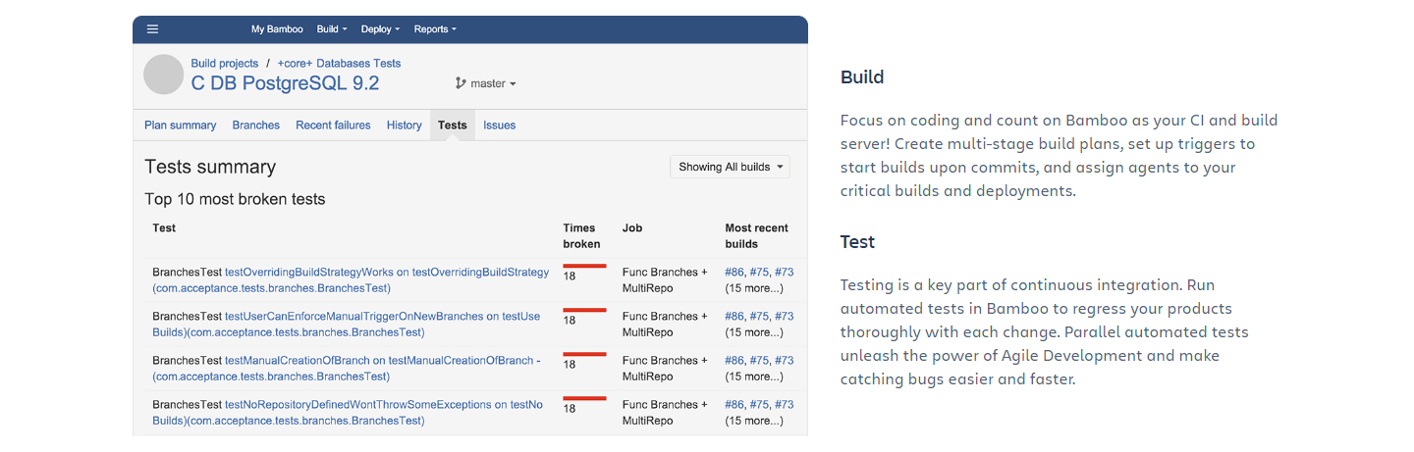
Task: Open build #86 in the first row
Action: [x=734, y=273]
